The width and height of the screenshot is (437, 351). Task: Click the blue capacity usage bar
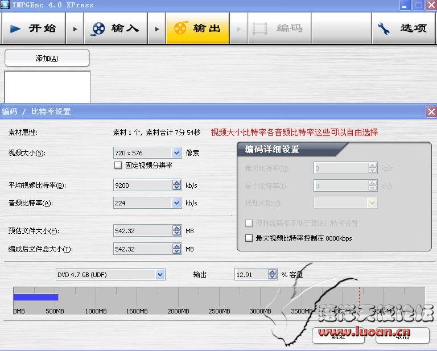coord(36,297)
